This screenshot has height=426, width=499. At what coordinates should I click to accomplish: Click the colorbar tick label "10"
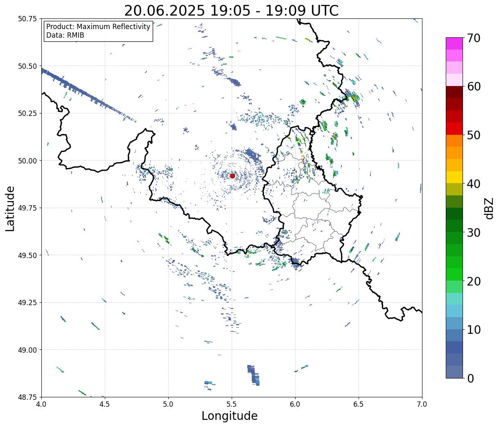(474, 330)
